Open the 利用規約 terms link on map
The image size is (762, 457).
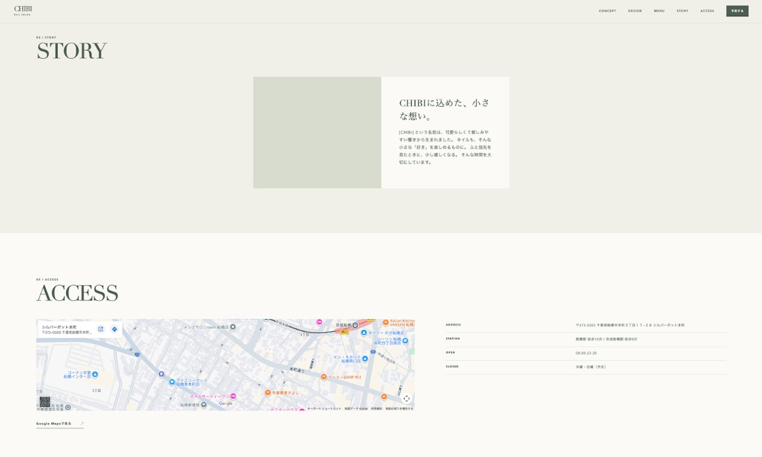point(377,408)
